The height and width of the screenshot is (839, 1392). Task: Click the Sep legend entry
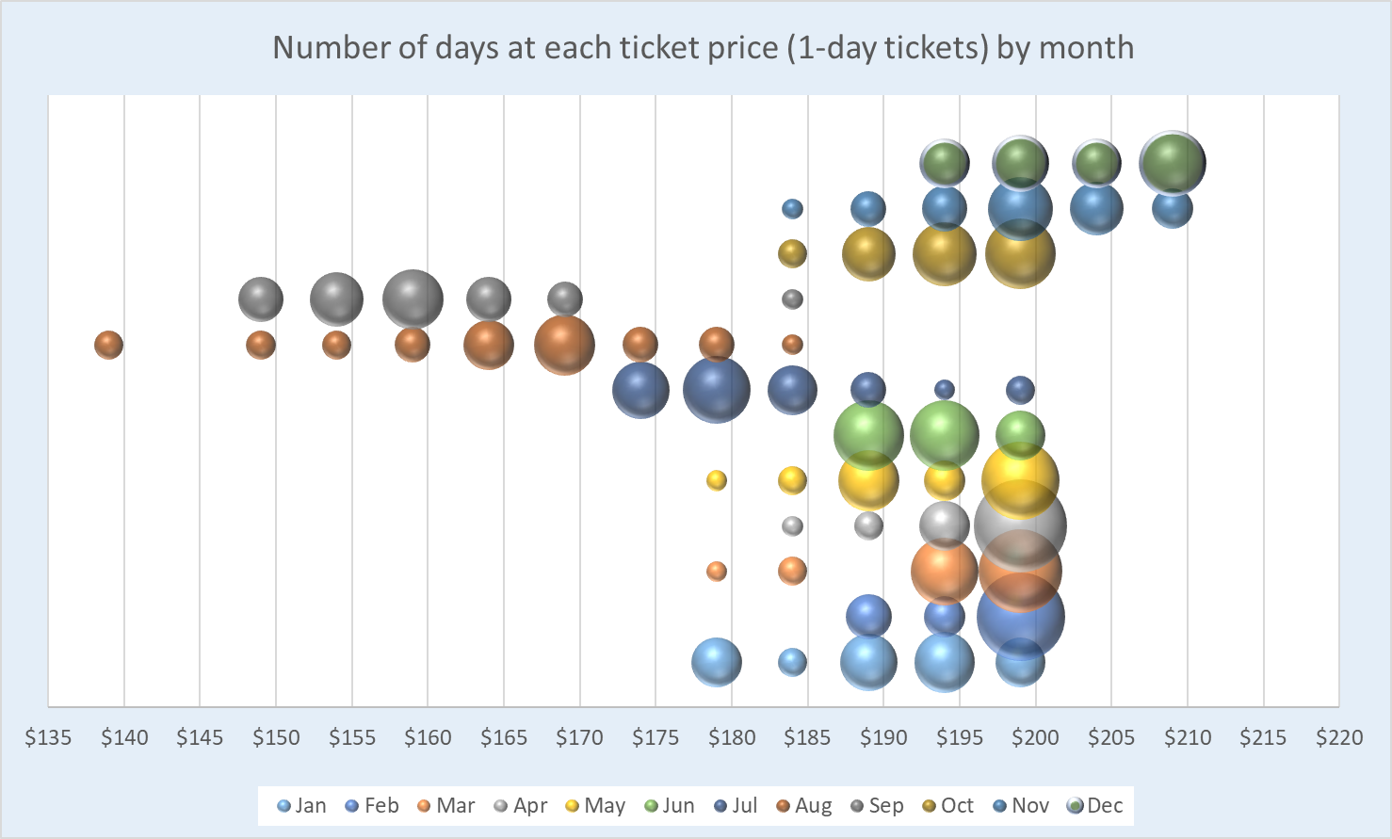877,806
